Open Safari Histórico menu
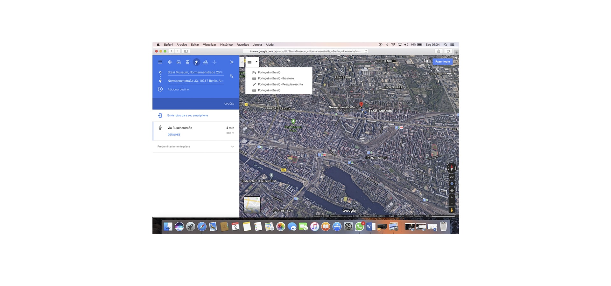 click(x=226, y=45)
